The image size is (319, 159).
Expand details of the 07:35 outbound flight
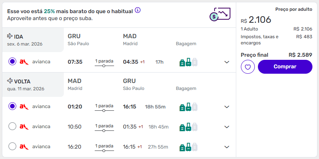(x=227, y=62)
